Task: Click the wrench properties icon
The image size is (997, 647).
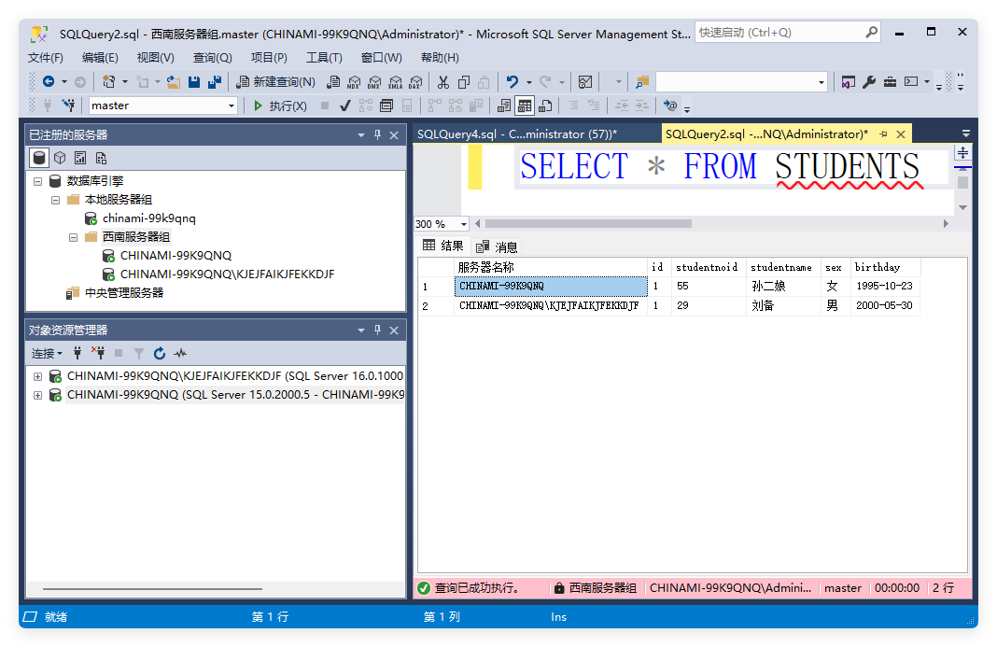Action: pyautogui.click(x=869, y=82)
